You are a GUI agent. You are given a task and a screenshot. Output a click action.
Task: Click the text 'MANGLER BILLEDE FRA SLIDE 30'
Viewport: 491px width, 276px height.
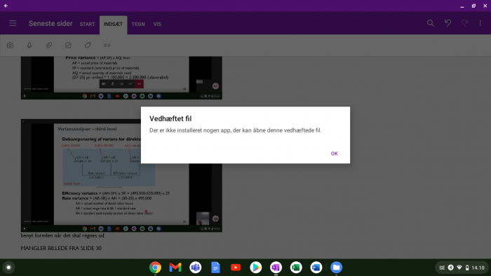tap(61, 248)
